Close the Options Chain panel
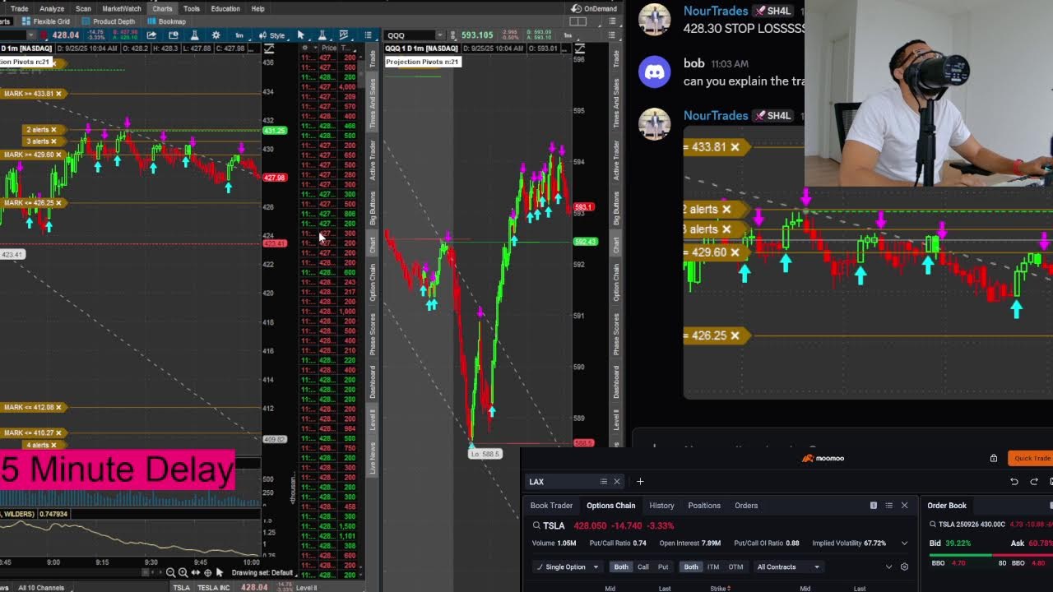The image size is (1053, 592). click(x=904, y=506)
